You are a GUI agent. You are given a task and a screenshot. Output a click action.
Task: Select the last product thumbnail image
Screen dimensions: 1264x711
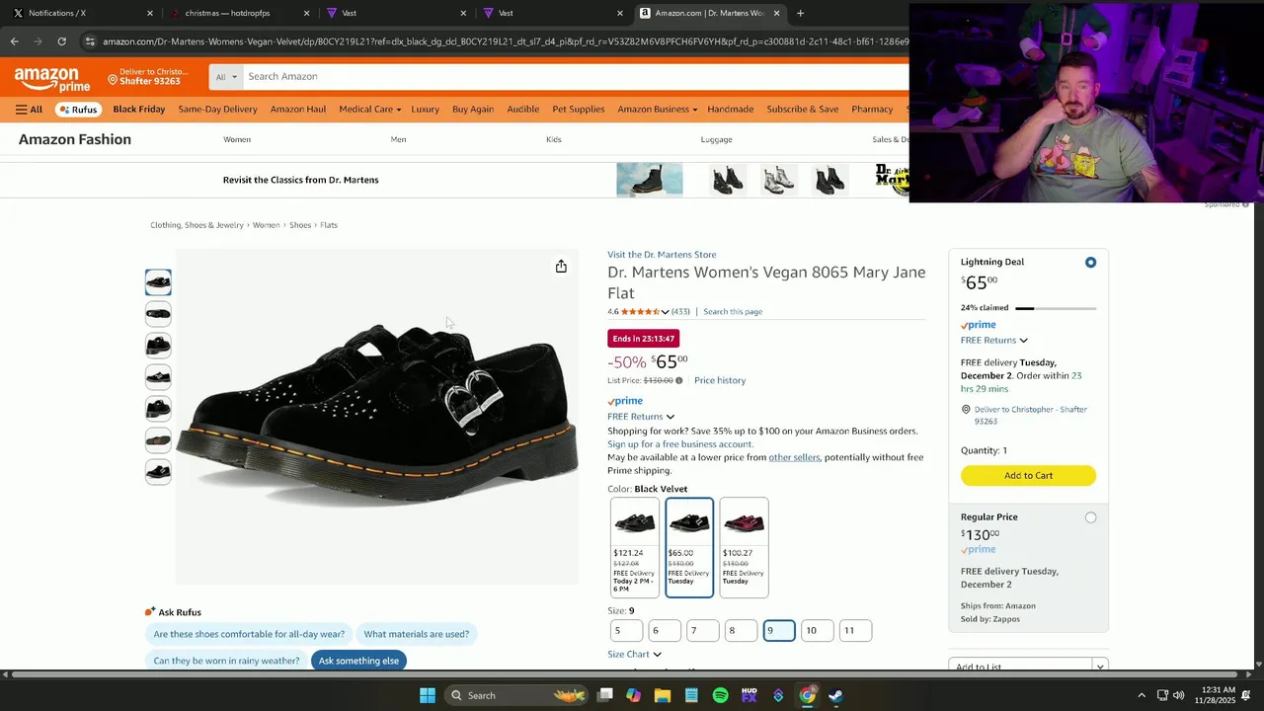click(158, 472)
